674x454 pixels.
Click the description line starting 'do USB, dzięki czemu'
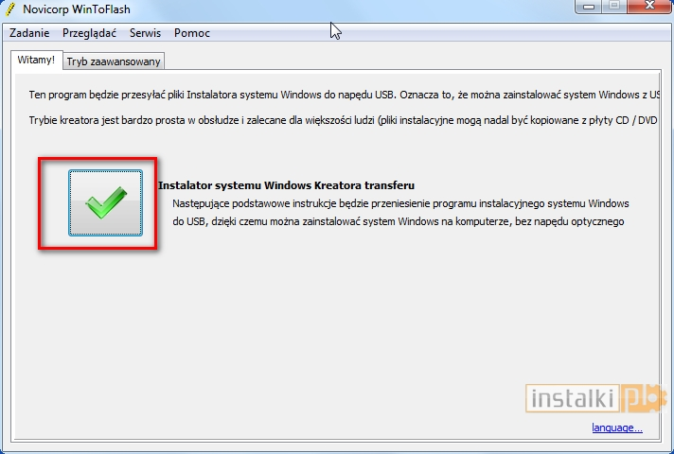coord(398,221)
